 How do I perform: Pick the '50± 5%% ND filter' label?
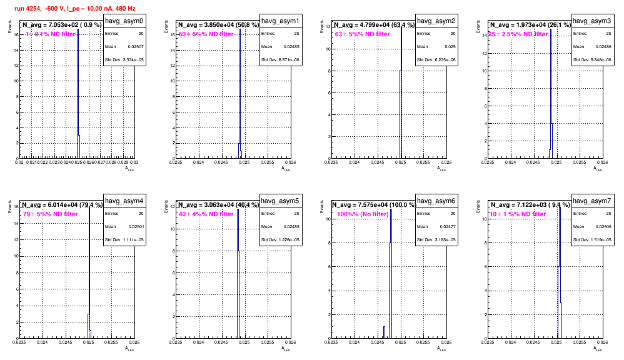click(x=206, y=34)
